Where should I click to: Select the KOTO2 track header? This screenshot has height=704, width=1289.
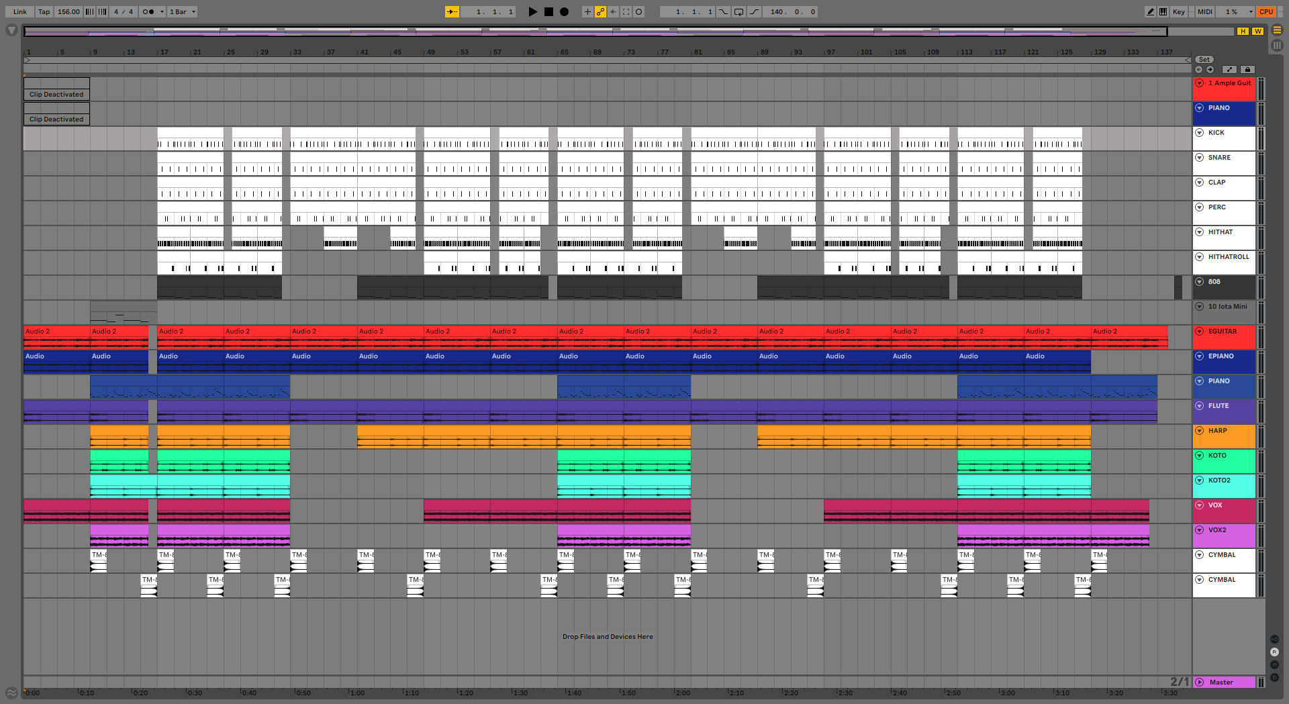point(1224,486)
